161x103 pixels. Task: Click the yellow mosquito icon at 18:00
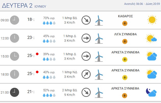click(x=125, y=78)
